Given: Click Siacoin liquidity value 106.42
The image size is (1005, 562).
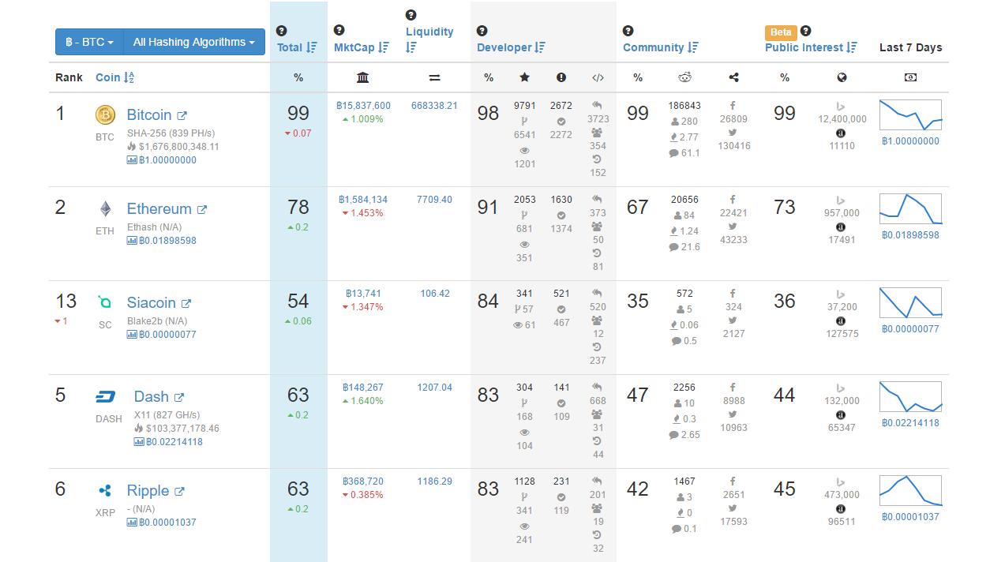Looking at the screenshot, I should tap(435, 294).
